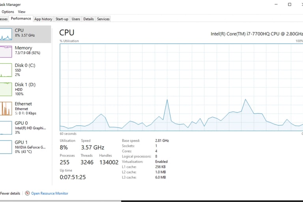Collapse view with Fewer details
Screen dimensions: 303x202
[10, 193]
